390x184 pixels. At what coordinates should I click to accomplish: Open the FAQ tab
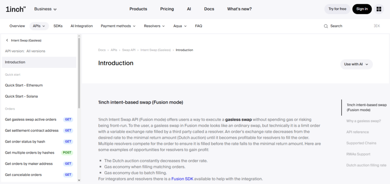(198, 26)
